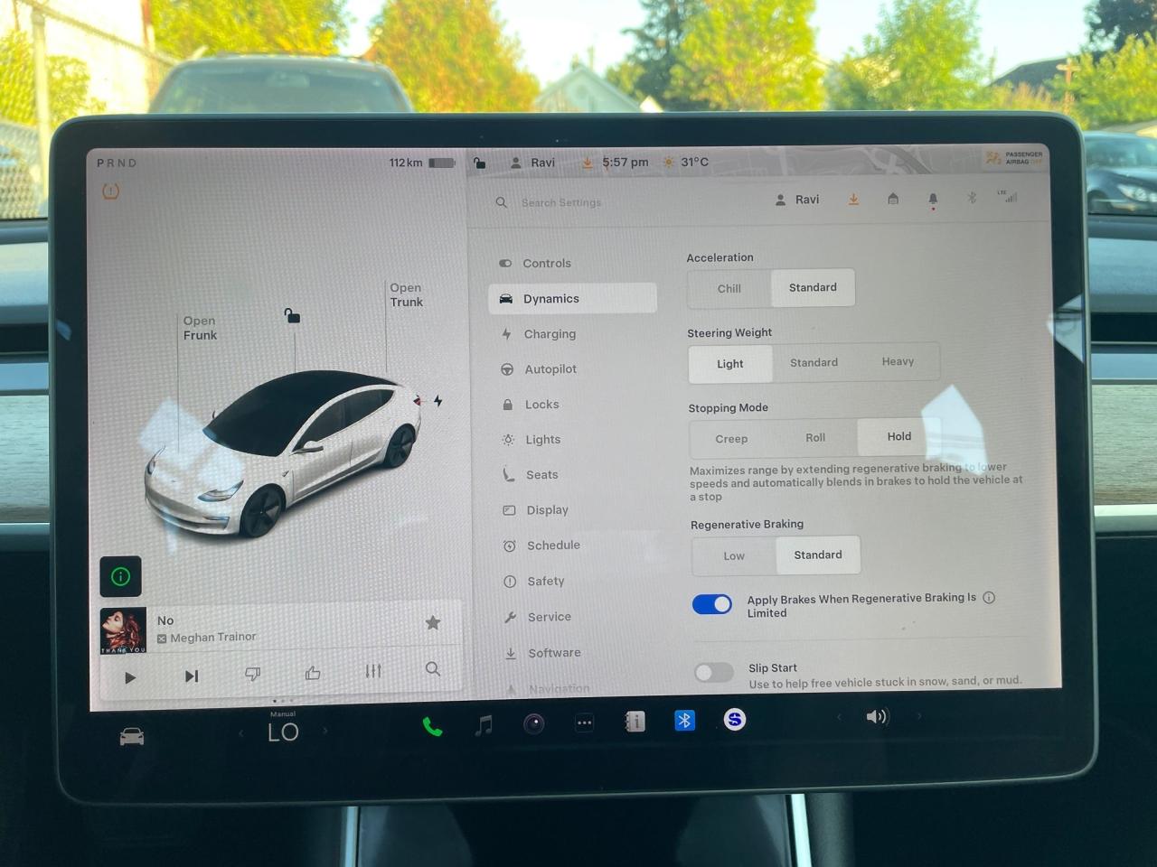Open the dashcam camera icon
Screen dimensions: 1157x867
[534, 723]
